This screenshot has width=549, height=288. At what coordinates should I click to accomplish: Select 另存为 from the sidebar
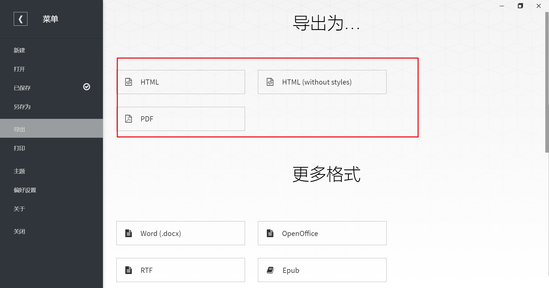22,107
